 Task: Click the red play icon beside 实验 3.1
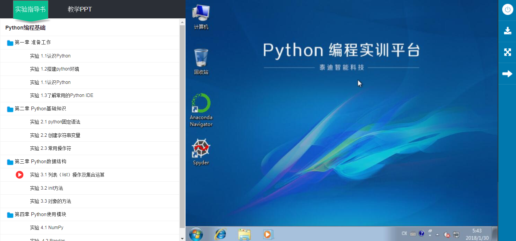click(x=20, y=175)
